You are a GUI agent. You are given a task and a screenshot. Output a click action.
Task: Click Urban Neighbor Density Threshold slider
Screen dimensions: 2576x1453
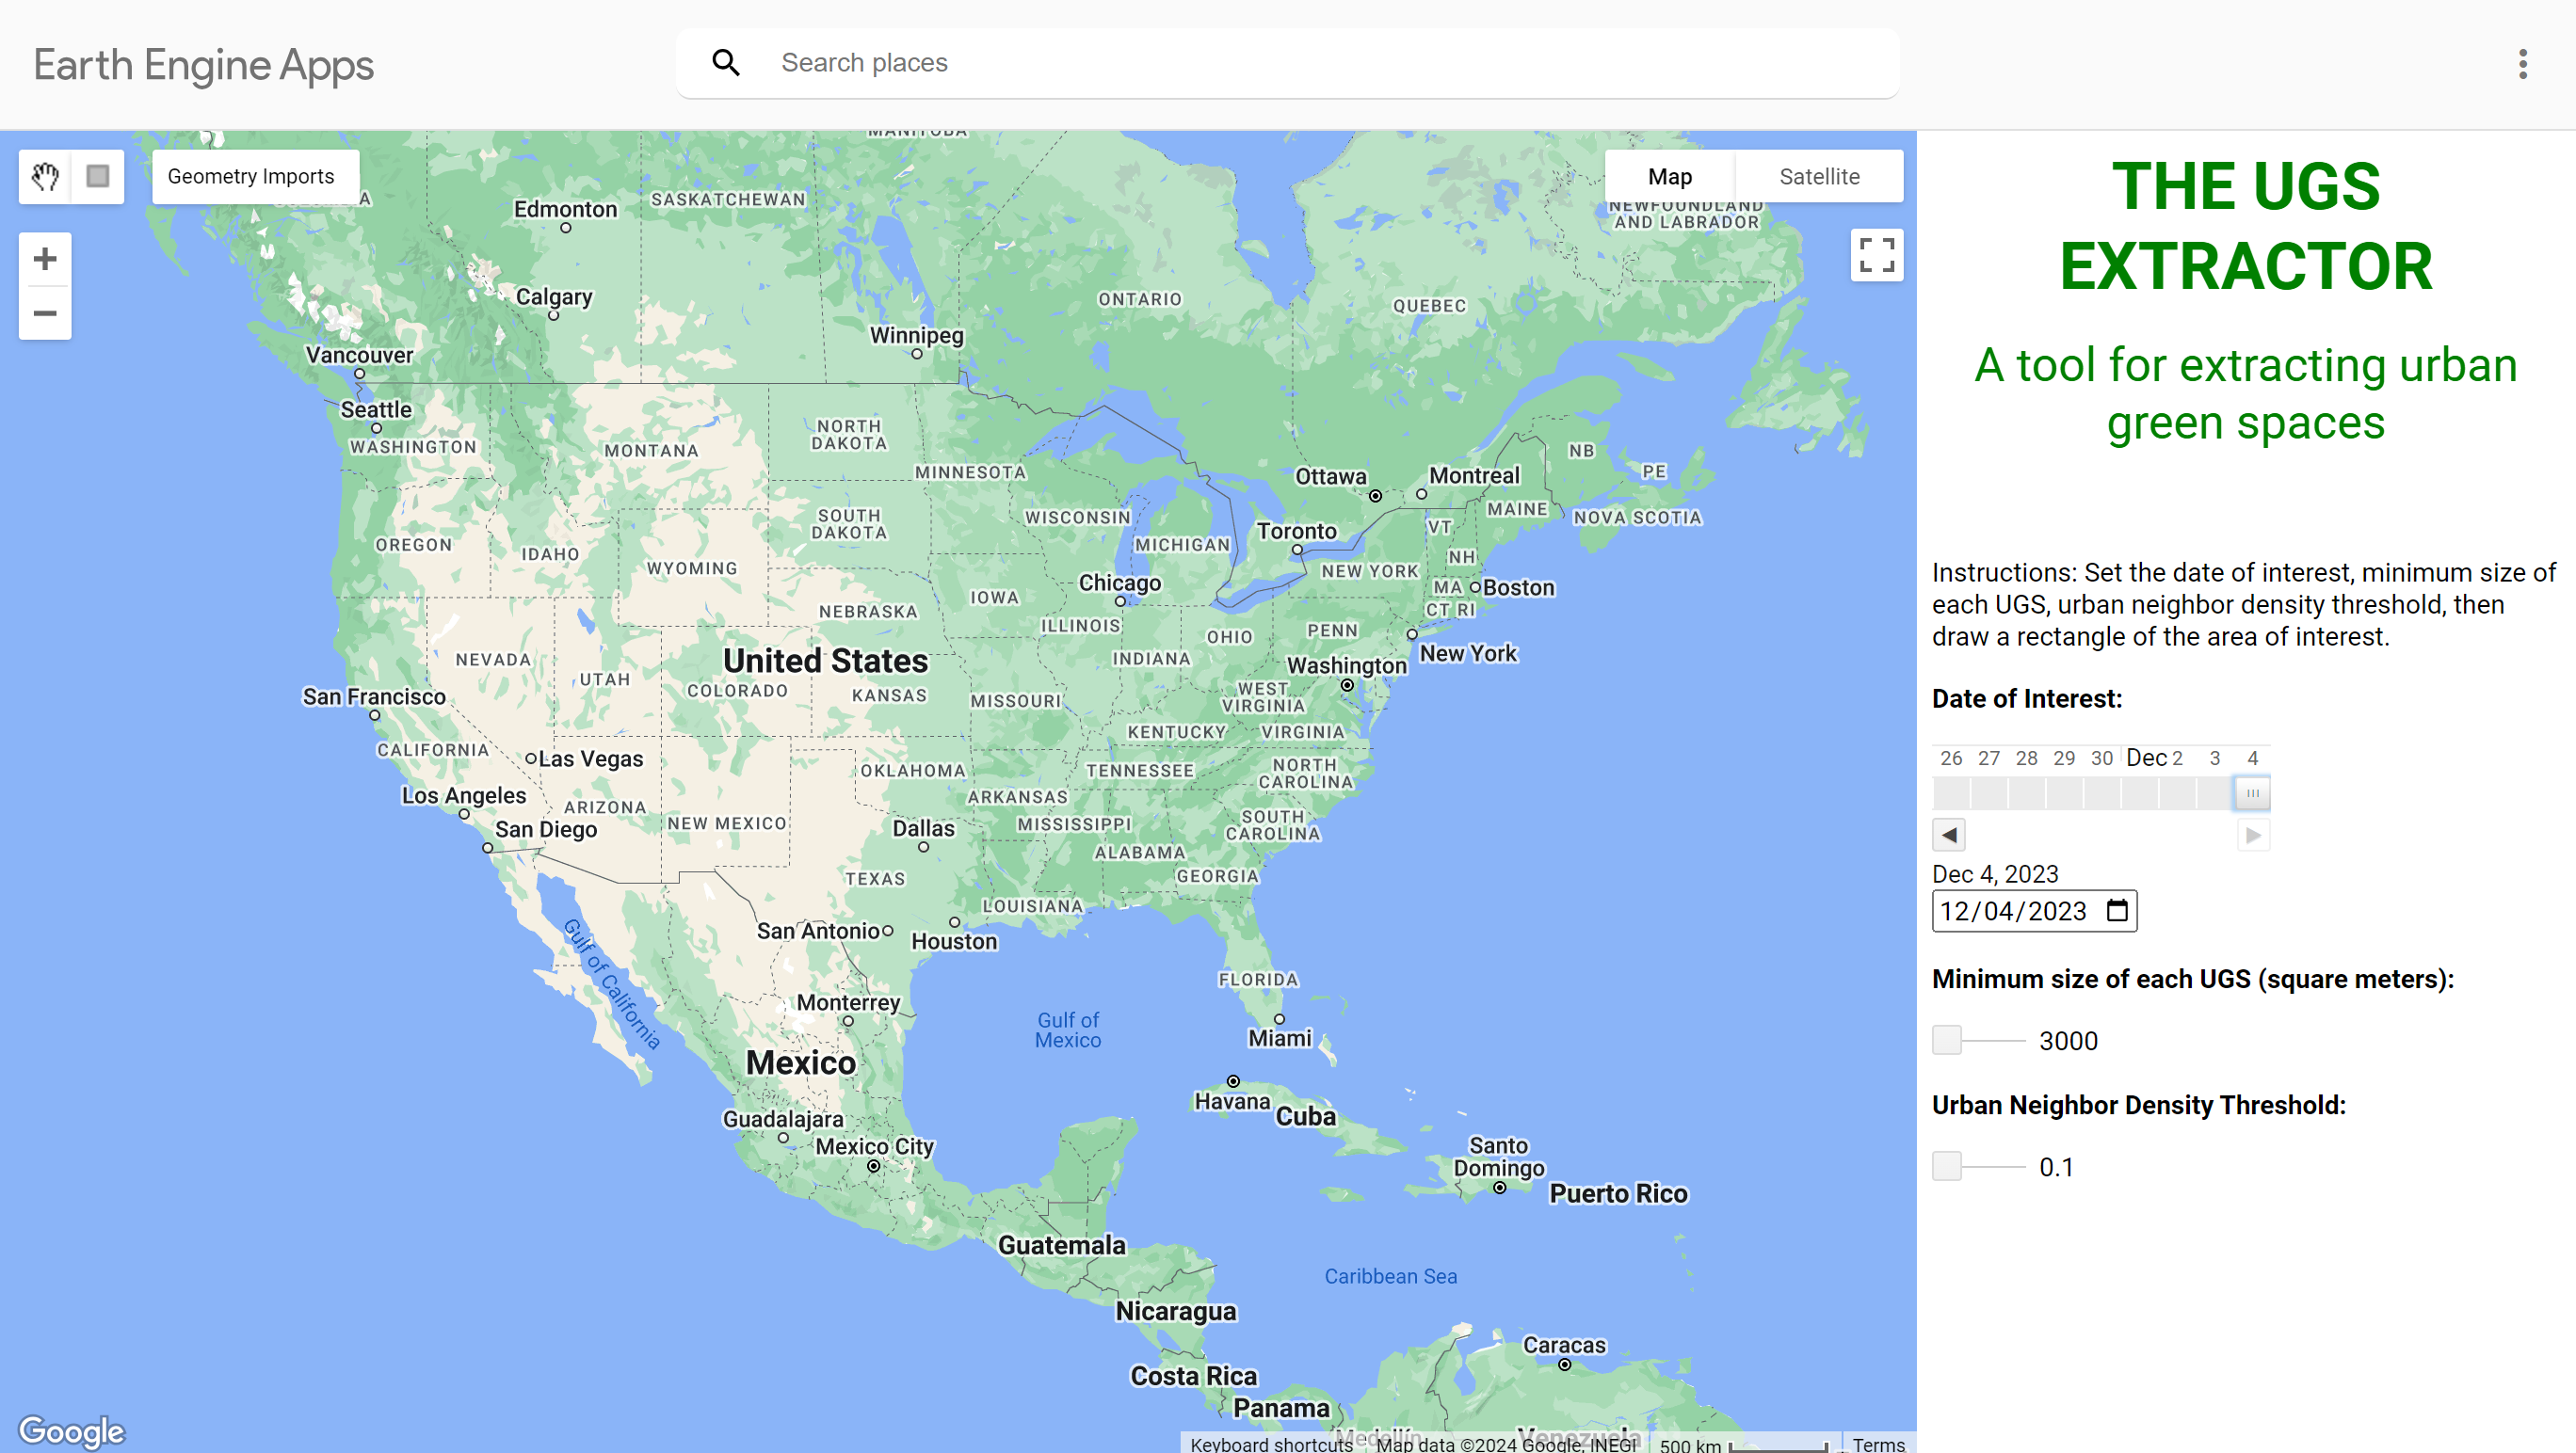1946,1166
